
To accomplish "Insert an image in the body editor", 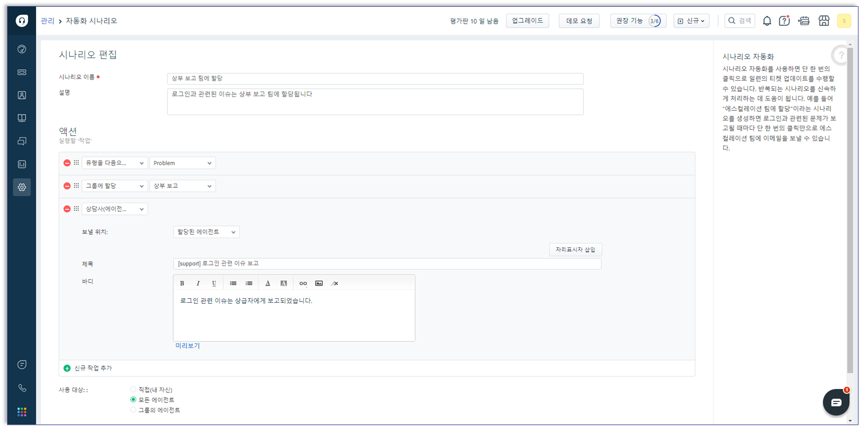I will (x=319, y=283).
